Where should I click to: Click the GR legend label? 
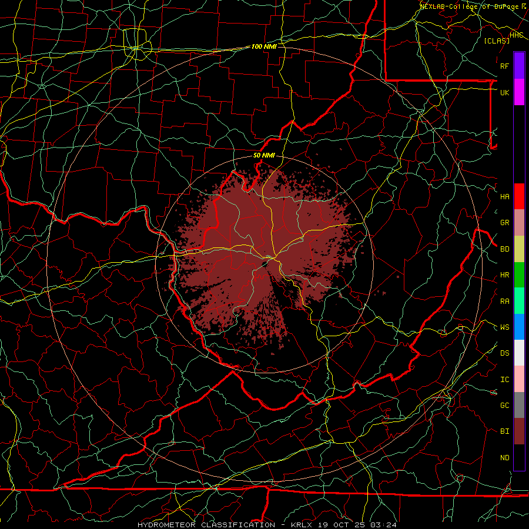504,223
